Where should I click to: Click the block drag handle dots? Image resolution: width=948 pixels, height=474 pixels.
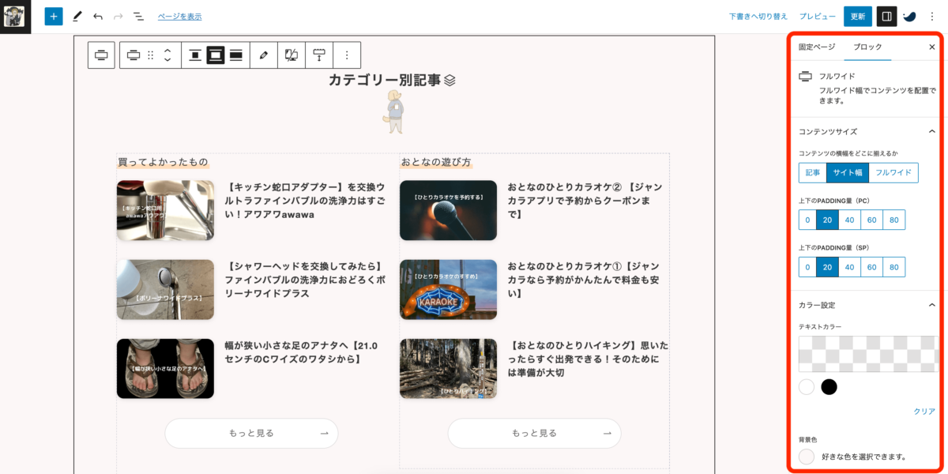point(151,55)
